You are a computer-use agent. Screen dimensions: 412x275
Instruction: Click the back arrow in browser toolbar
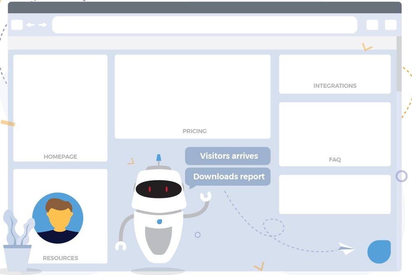click(x=30, y=25)
